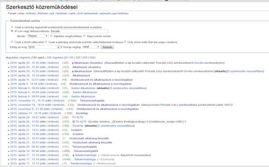Image resolution: width=269 pixels, height=167 pixels.
Task: Open 'Hordozható ultrahang készülék' from 10:55 row
Action: point(89,138)
